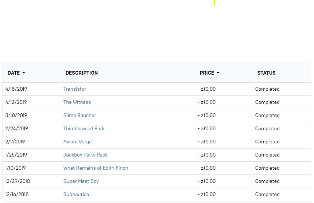This screenshot has width=314, height=203.
Task: Click Completed status in the Jackbox Party Pack row
Action: 267,155
